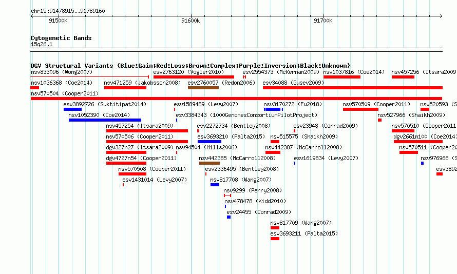
Task: Click esv2760057 (Redon2006) label
Action: click(x=221, y=83)
